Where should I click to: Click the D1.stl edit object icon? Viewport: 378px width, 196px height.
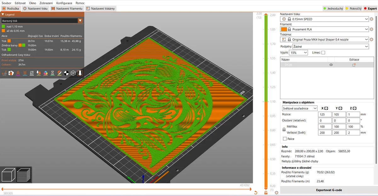354,65
